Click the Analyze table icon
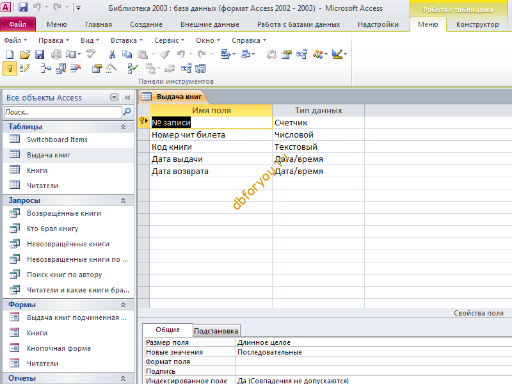 click(x=245, y=54)
